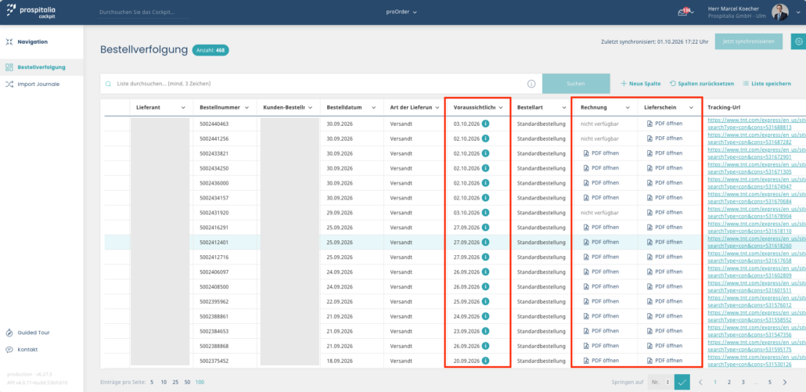Open Import Journale in the sidebar
Screen dimensions: 806x392
[x=38, y=84]
